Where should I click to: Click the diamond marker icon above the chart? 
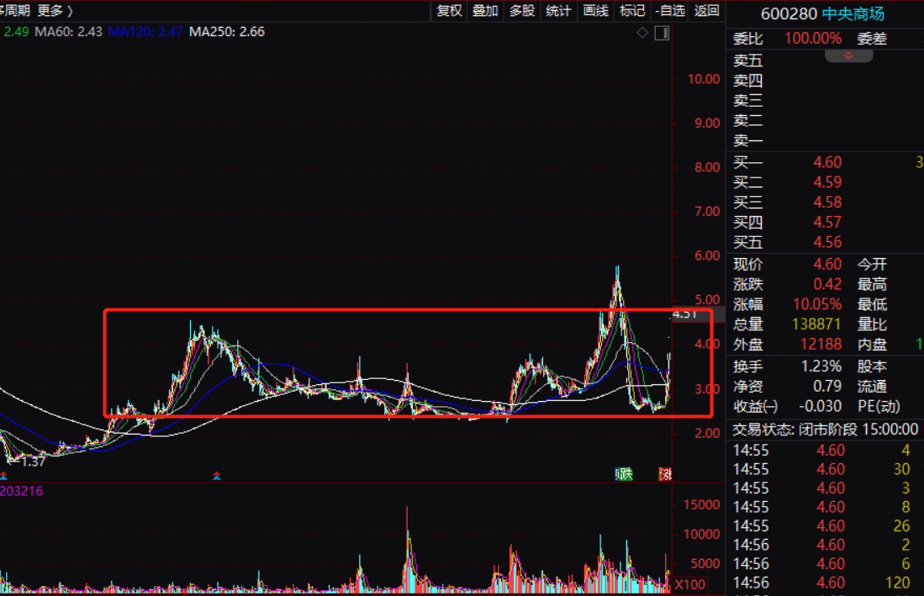tap(642, 33)
